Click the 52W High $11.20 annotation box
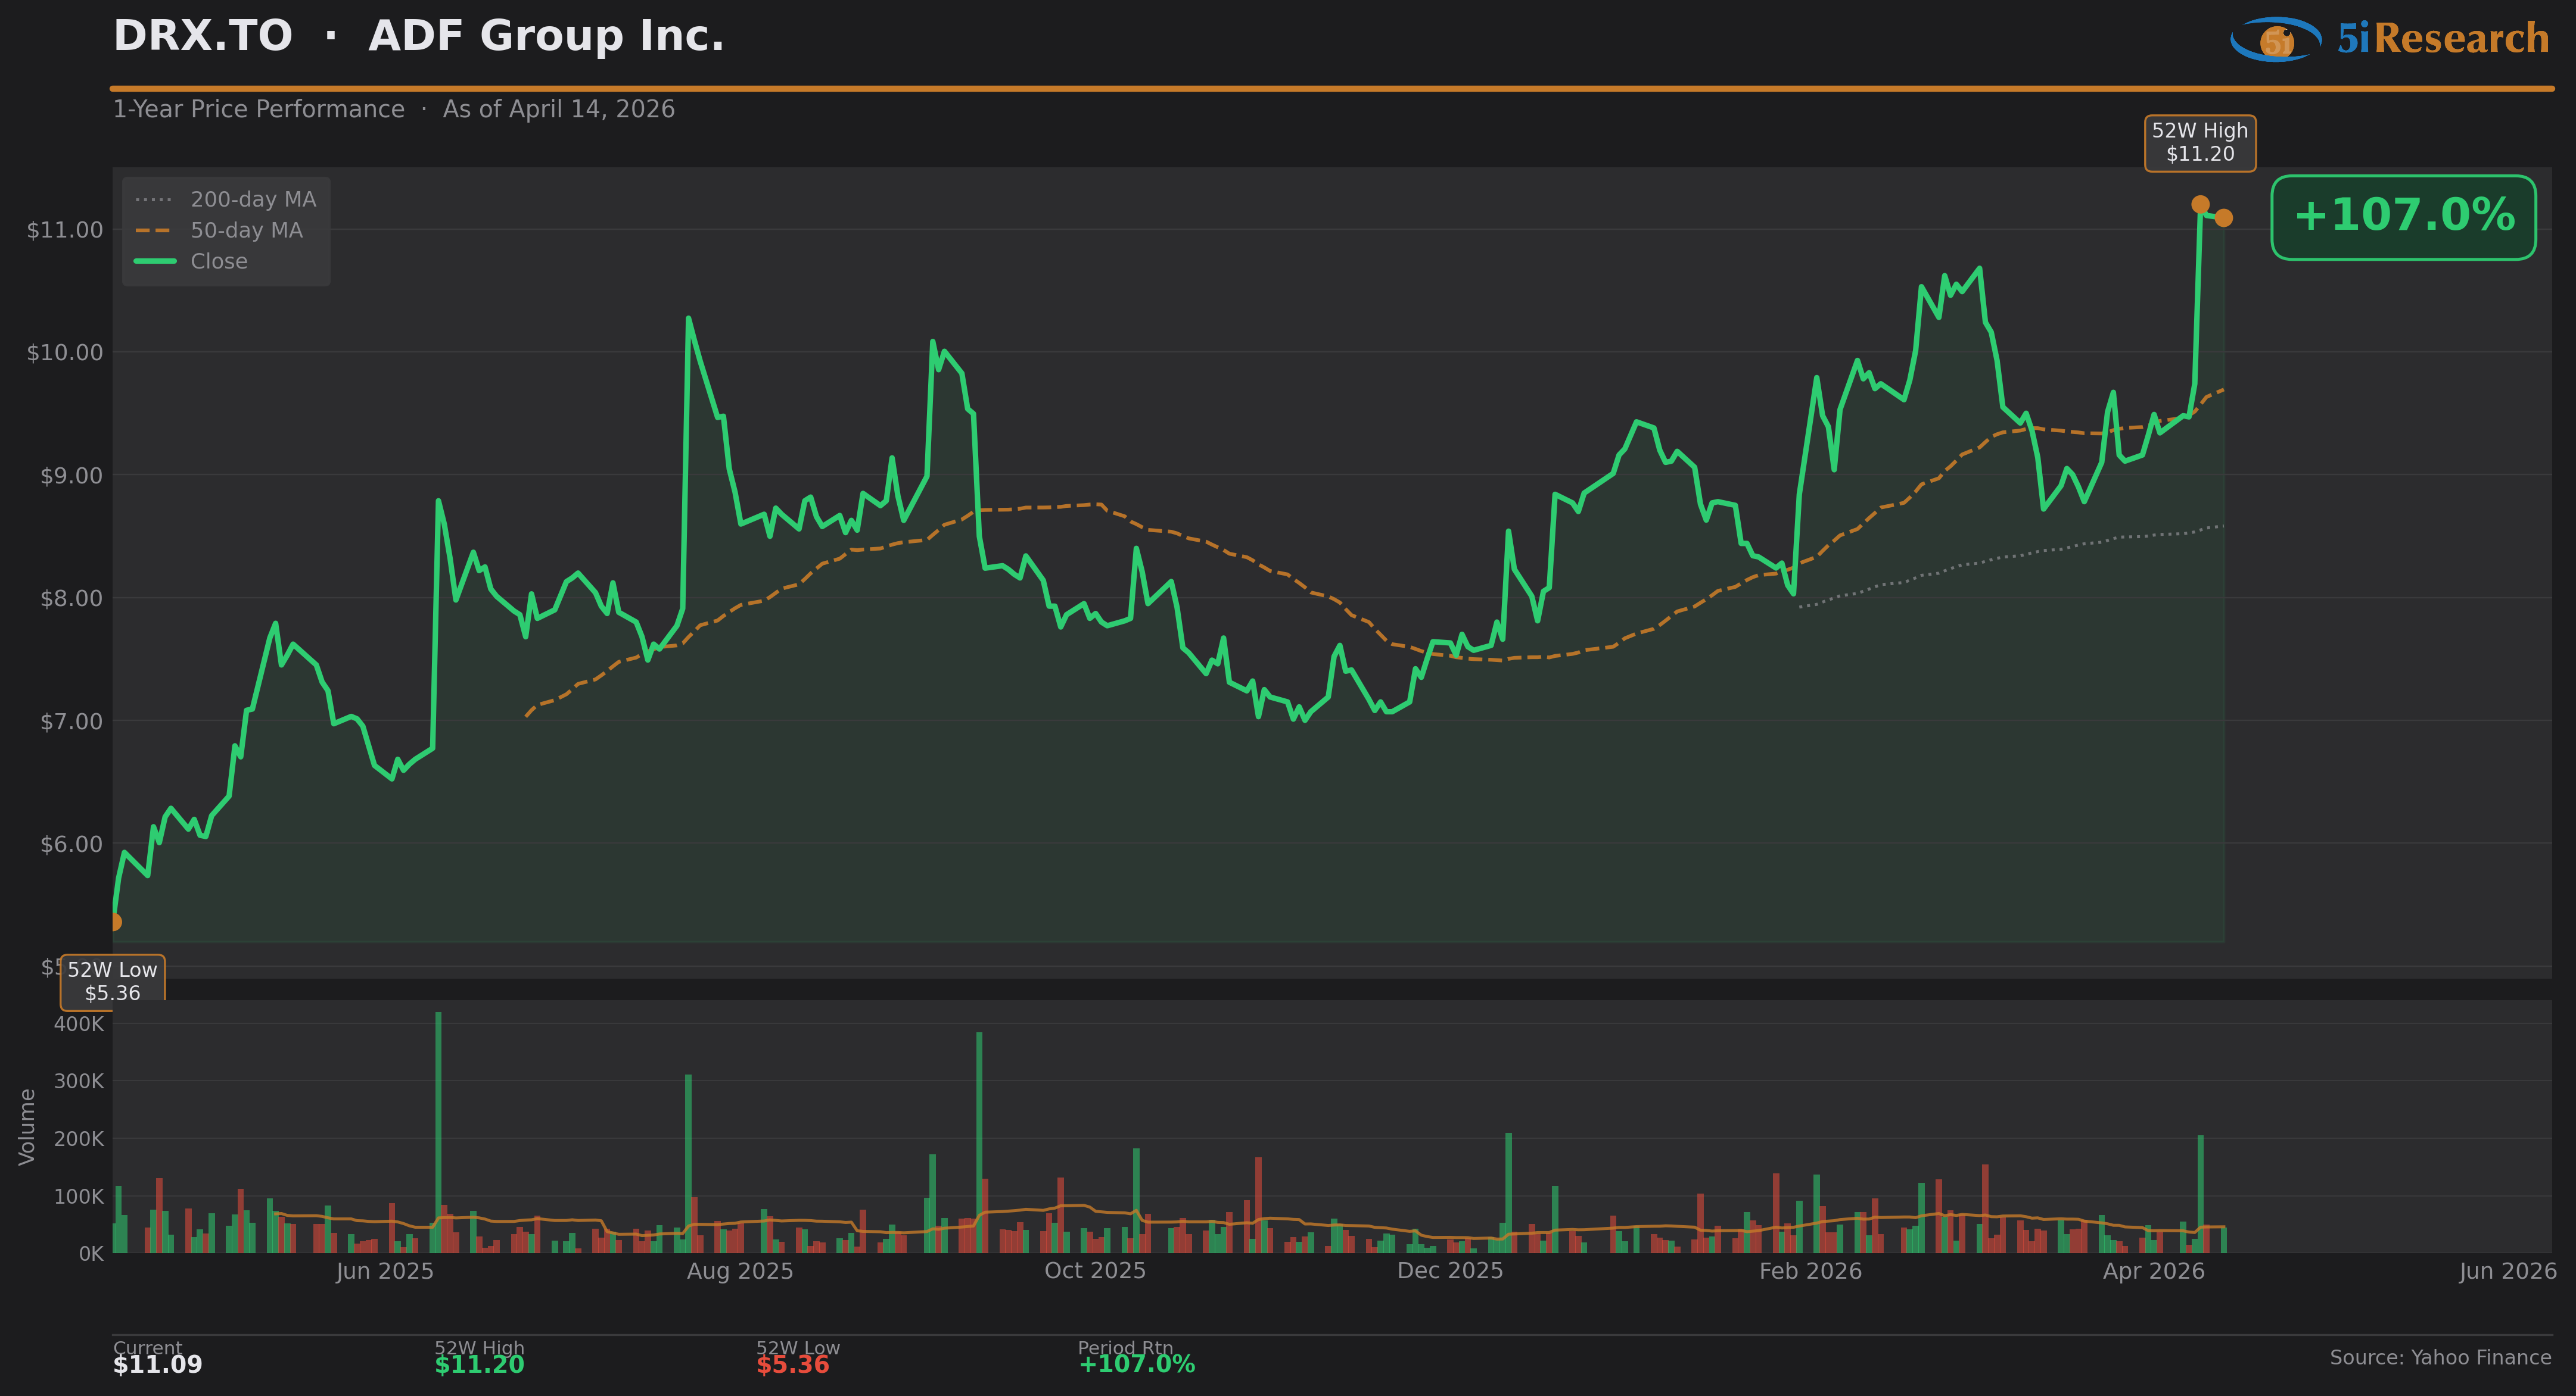 pos(2199,143)
